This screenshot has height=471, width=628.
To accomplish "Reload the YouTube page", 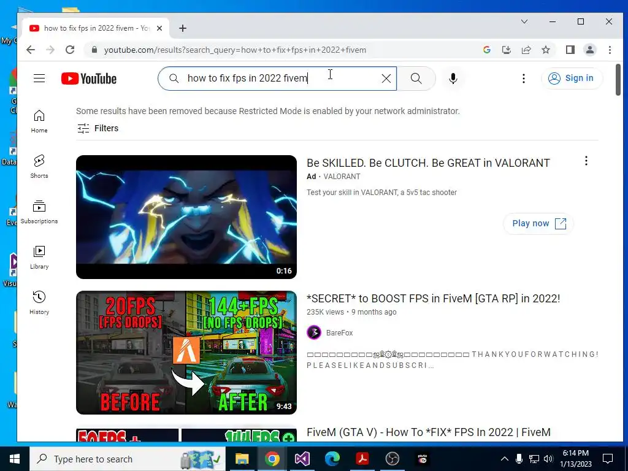I will pyautogui.click(x=70, y=50).
